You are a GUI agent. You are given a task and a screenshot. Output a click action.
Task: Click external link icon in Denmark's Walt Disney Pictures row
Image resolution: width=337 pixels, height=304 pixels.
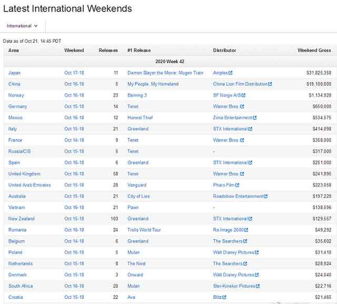[256, 275]
